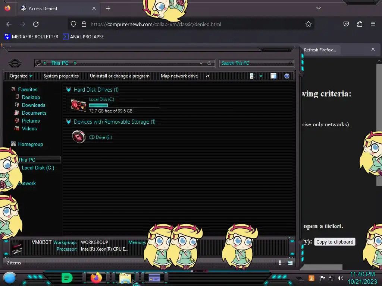Click Copy to clipboard button
Viewport: 382px width, 286px height.
pyautogui.click(x=335, y=242)
